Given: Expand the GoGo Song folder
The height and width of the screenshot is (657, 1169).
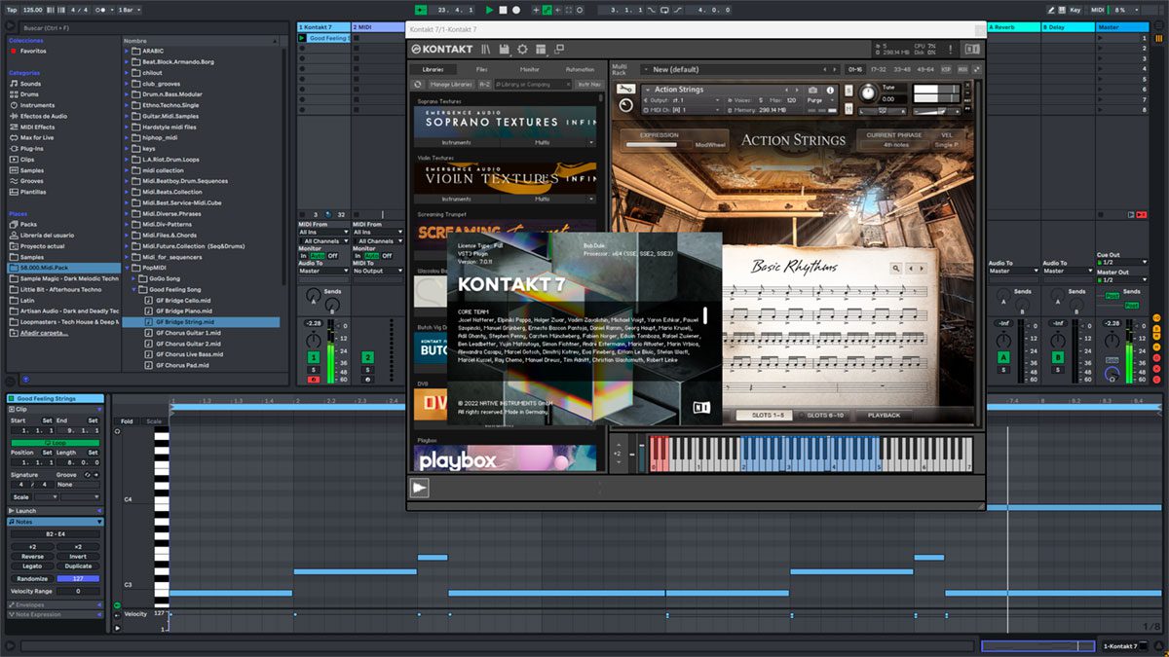Looking at the screenshot, I should click(x=134, y=278).
